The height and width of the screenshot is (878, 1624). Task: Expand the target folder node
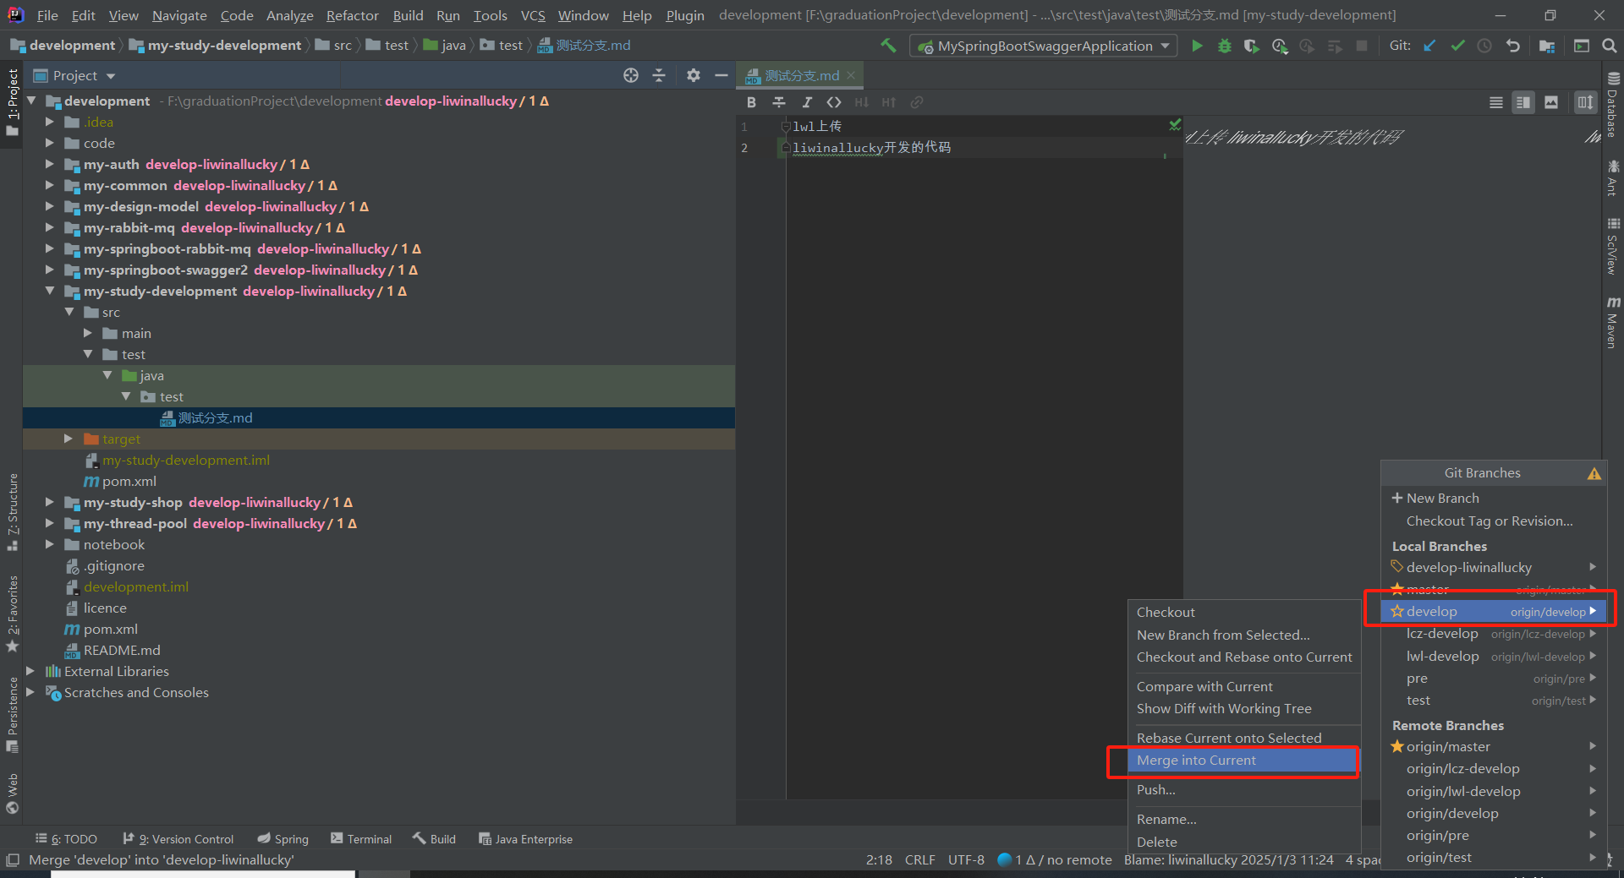pyautogui.click(x=69, y=439)
